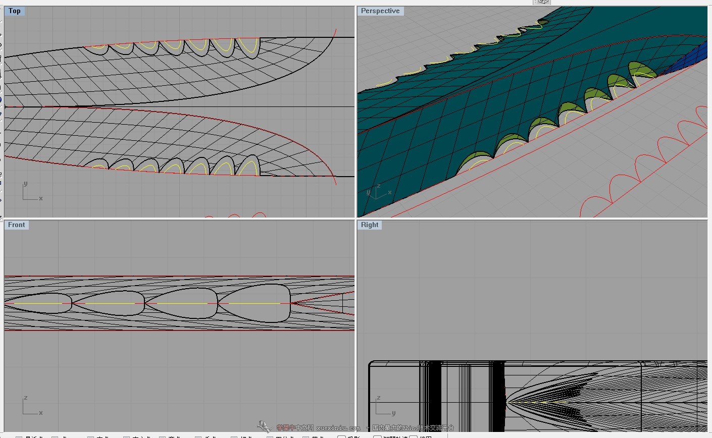This screenshot has height=438, width=712.
Task: Select the Front viewport title label
Action: click(x=16, y=225)
